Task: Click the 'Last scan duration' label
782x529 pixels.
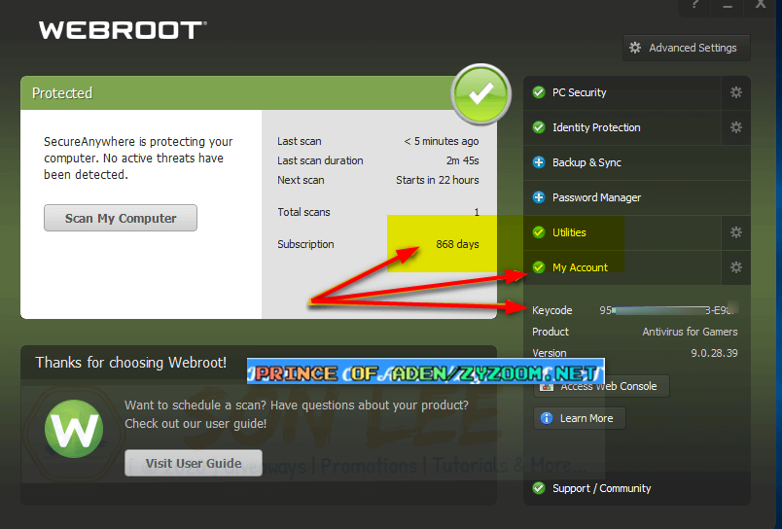Action: [320, 160]
